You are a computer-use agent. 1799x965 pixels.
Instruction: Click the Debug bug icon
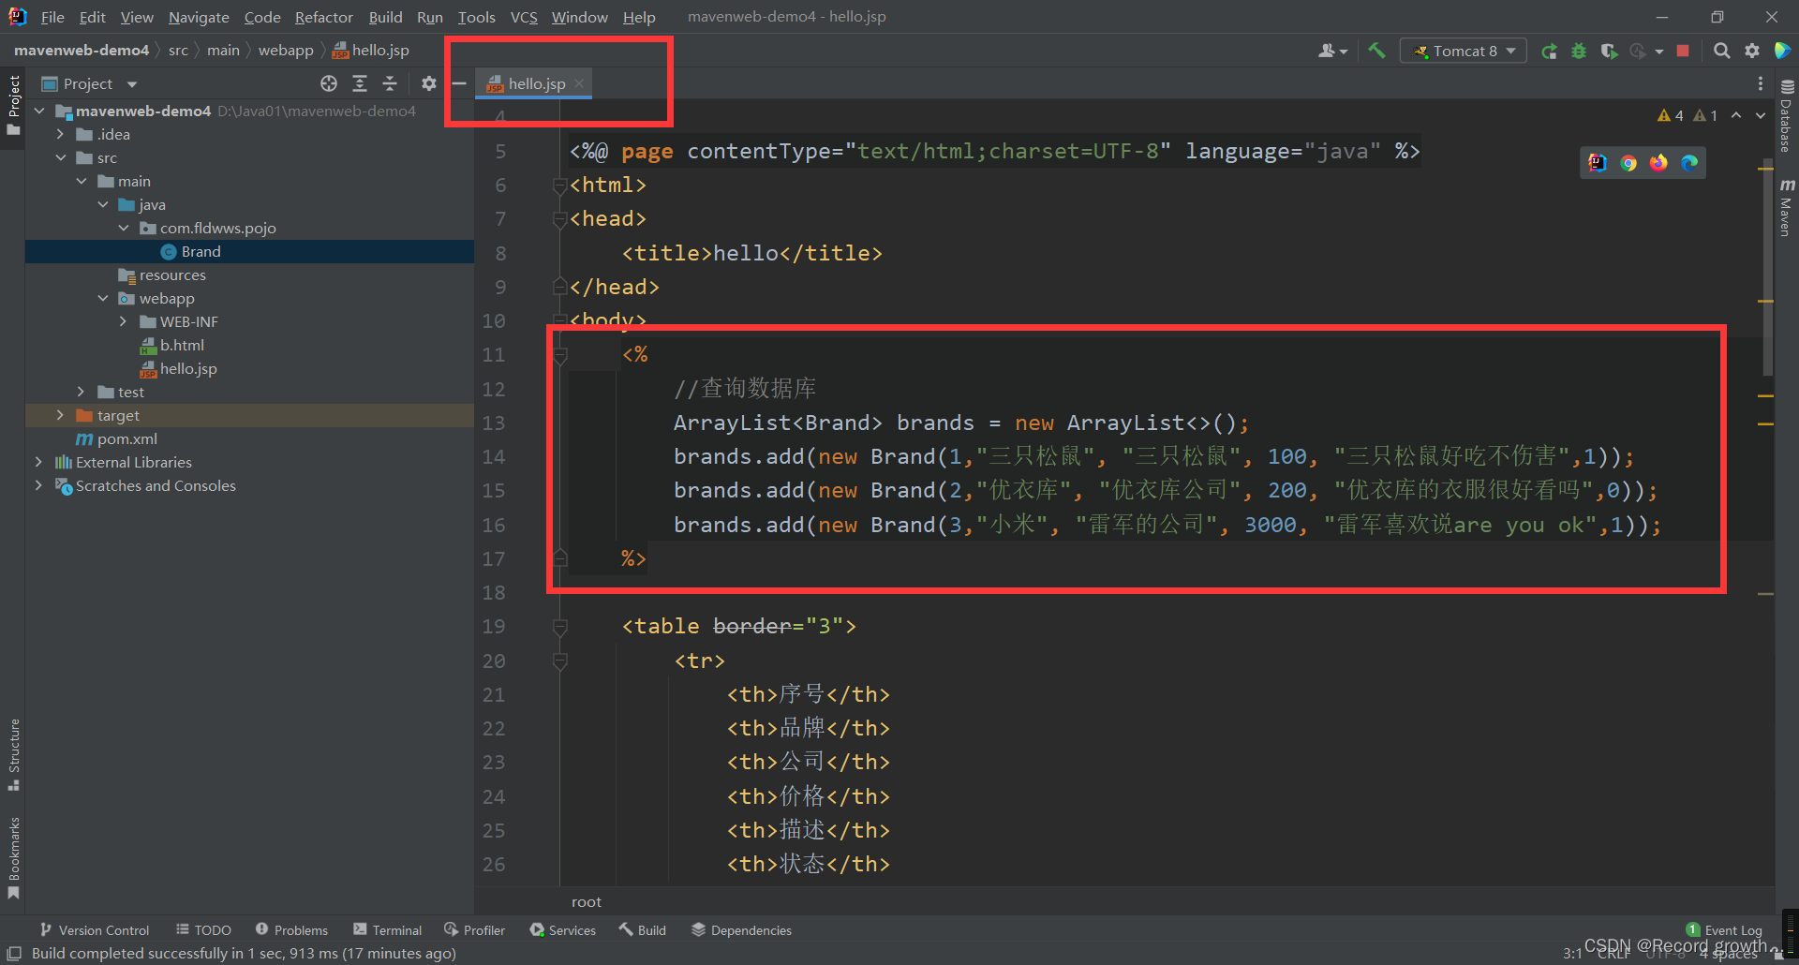(x=1579, y=51)
